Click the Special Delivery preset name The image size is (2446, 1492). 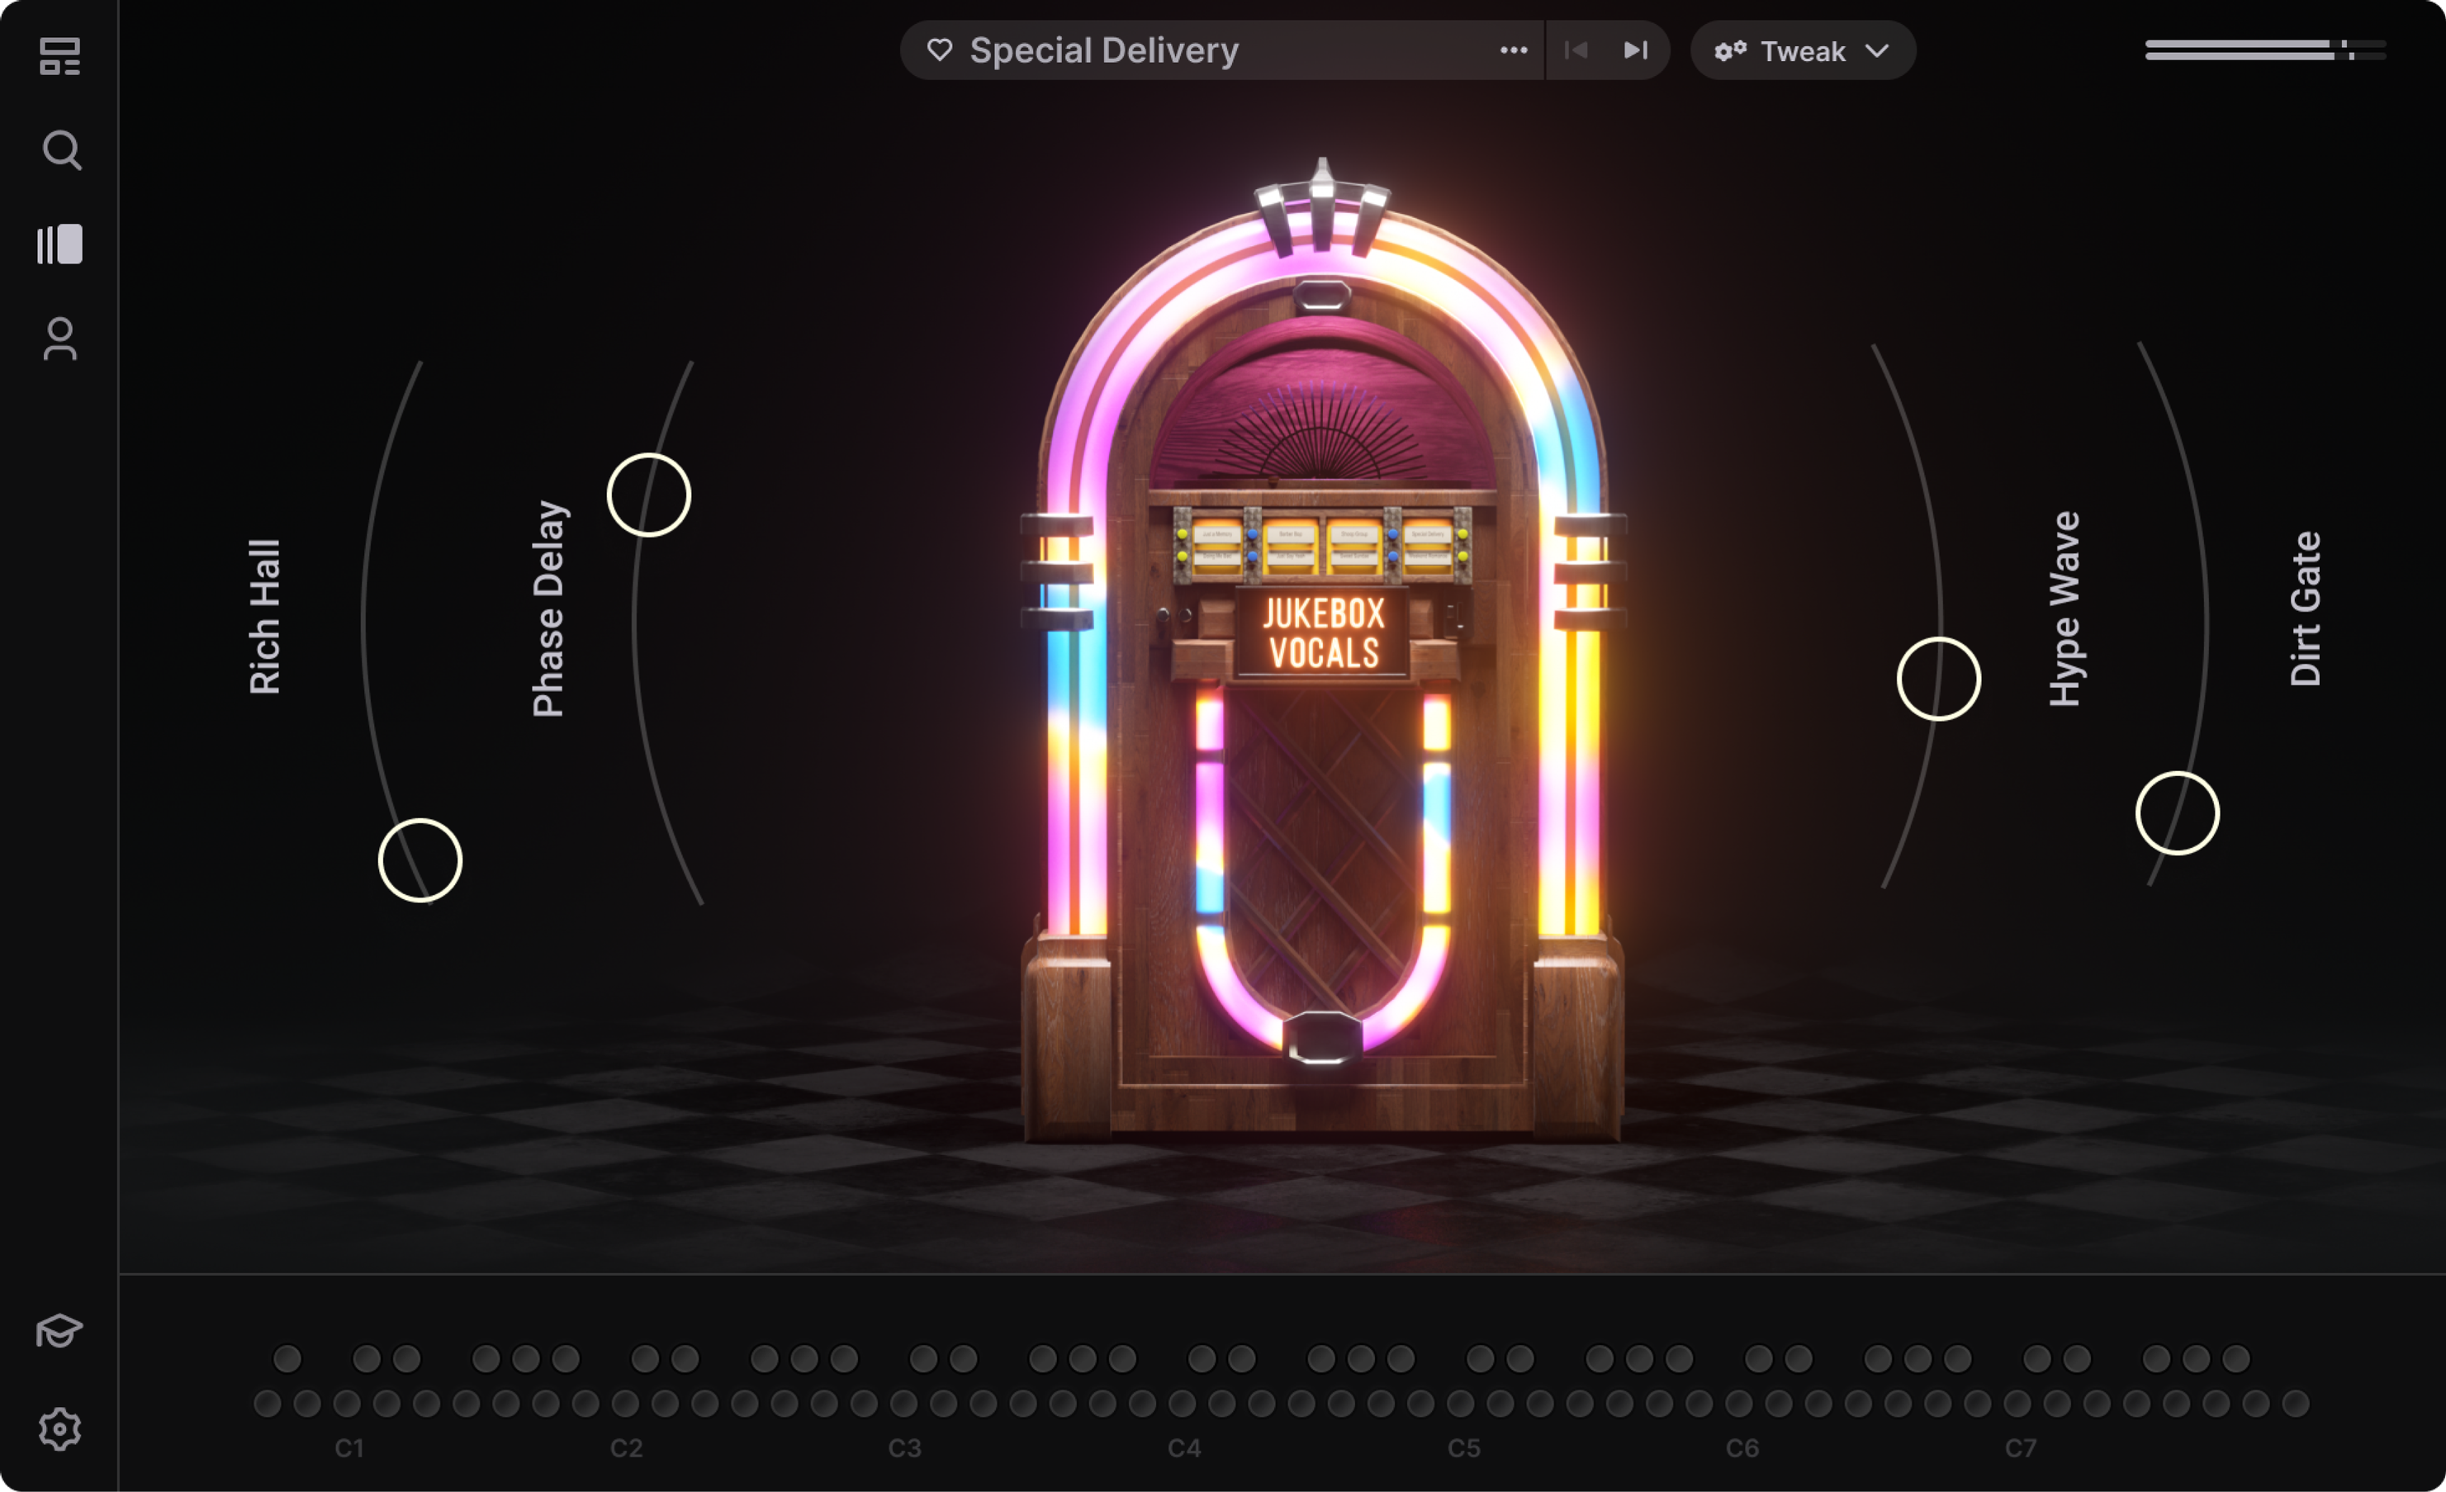tap(1104, 50)
